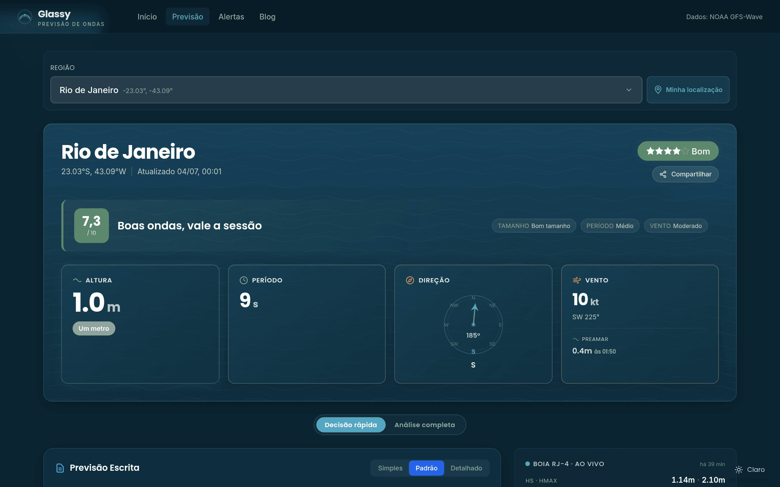Click the 'Previsão Escrita' heading
Screen dimensions: 780x487
[104, 468]
